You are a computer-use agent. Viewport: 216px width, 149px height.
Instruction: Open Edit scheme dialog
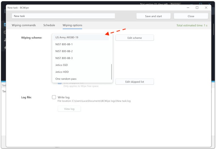click(x=134, y=38)
